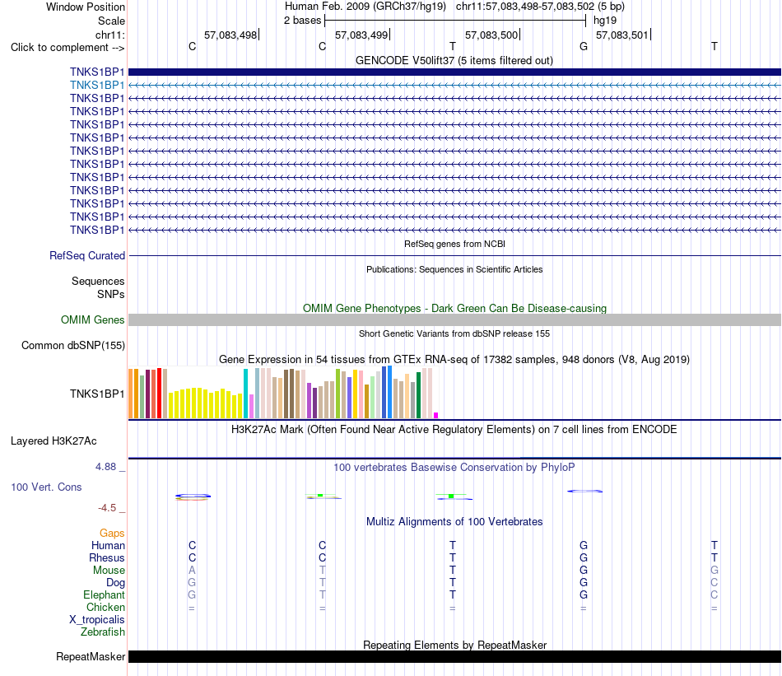The height and width of the screenshot is (676, 782).
Task: Click position label 57,083,500 on the ruler
Action: pyautogui.click(x=491, y=35)
